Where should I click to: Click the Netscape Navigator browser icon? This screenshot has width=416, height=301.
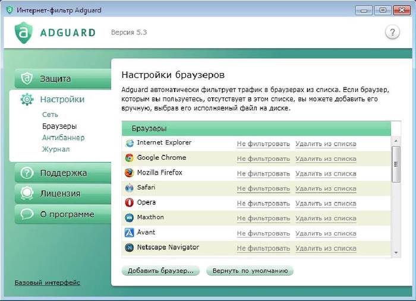(x=129, y=248)
